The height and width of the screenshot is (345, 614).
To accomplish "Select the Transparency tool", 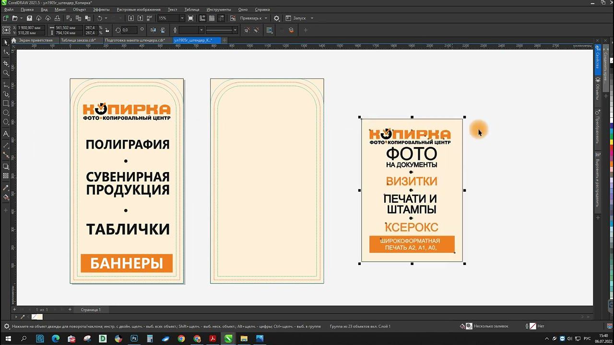I will tap(6, 176).
